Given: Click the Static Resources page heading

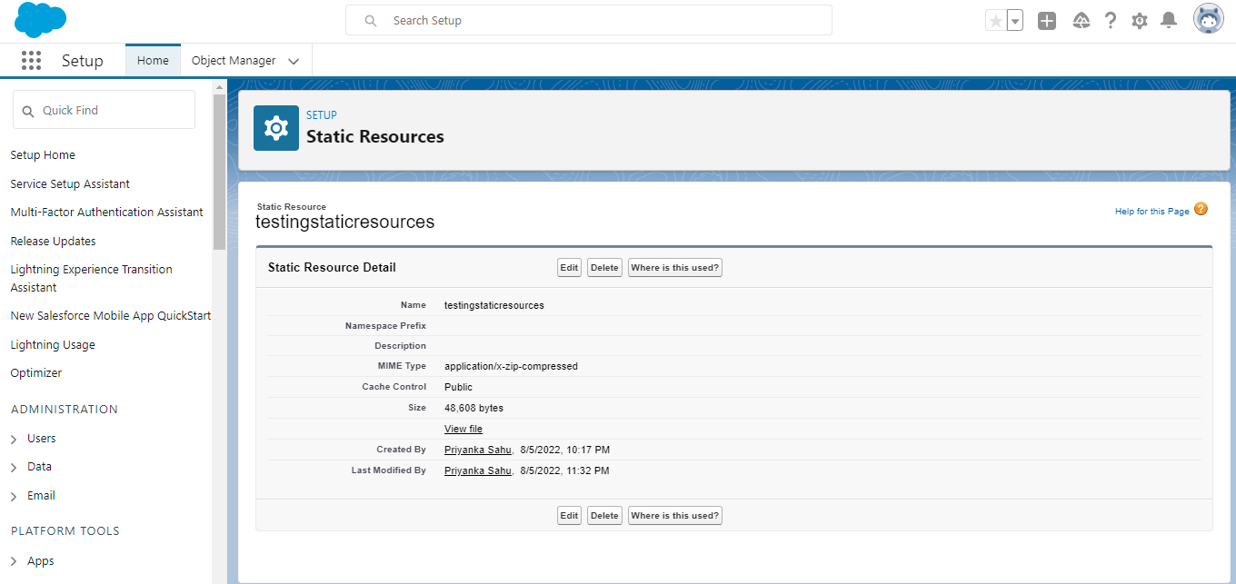Looking at the screenshot, I should coord(375,137).
